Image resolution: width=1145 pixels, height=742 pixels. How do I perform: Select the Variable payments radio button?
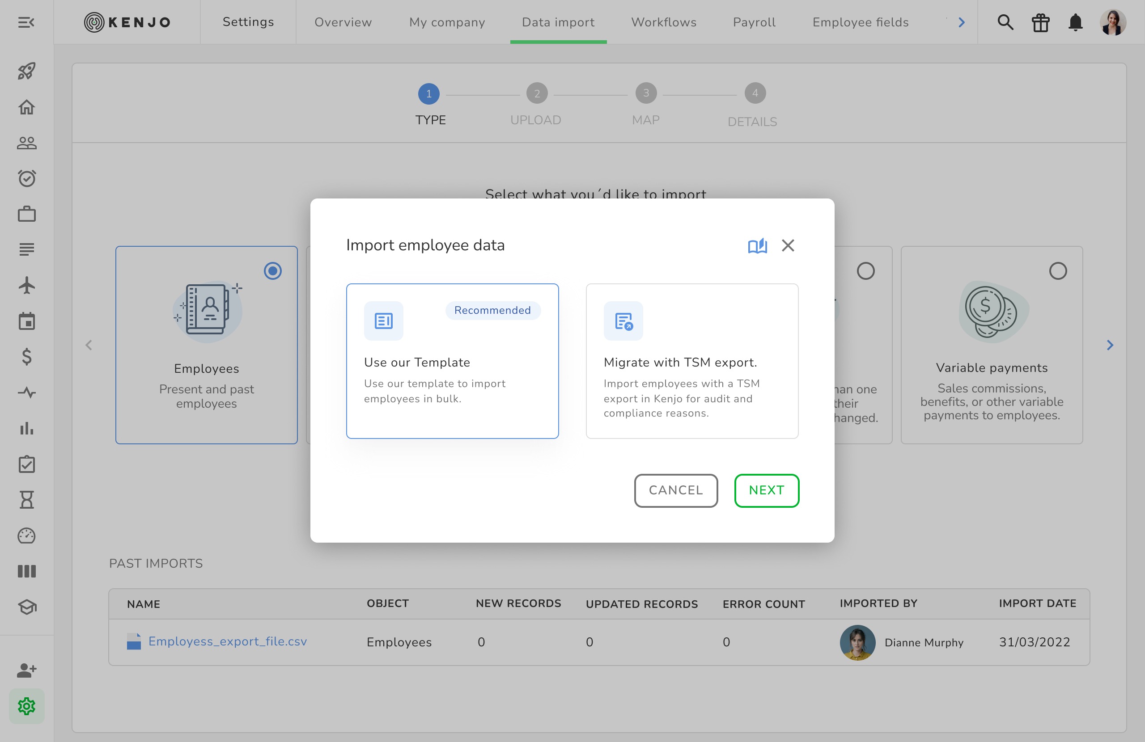point(1057,271)
